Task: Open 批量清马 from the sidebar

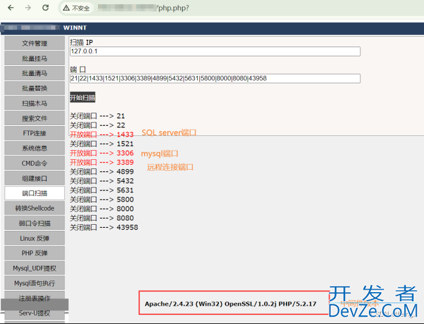Action: coord(34,73)
